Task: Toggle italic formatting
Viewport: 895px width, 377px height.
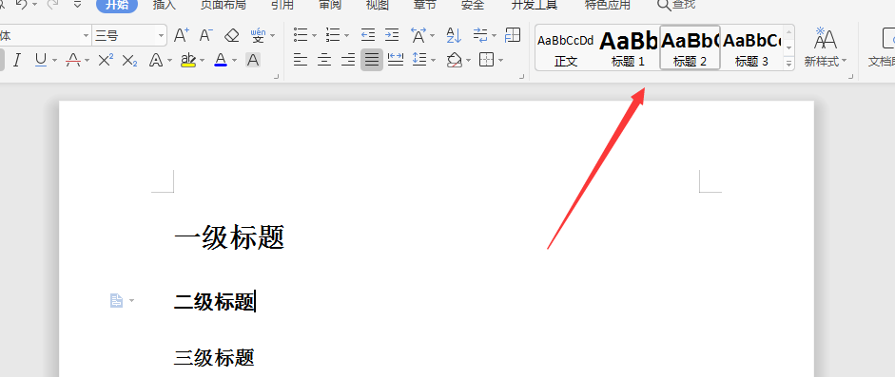Action: click(17, 60)
